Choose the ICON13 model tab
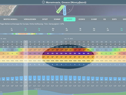Image resolution: width=126 pixels, height=95 pixels. point(82,19)
